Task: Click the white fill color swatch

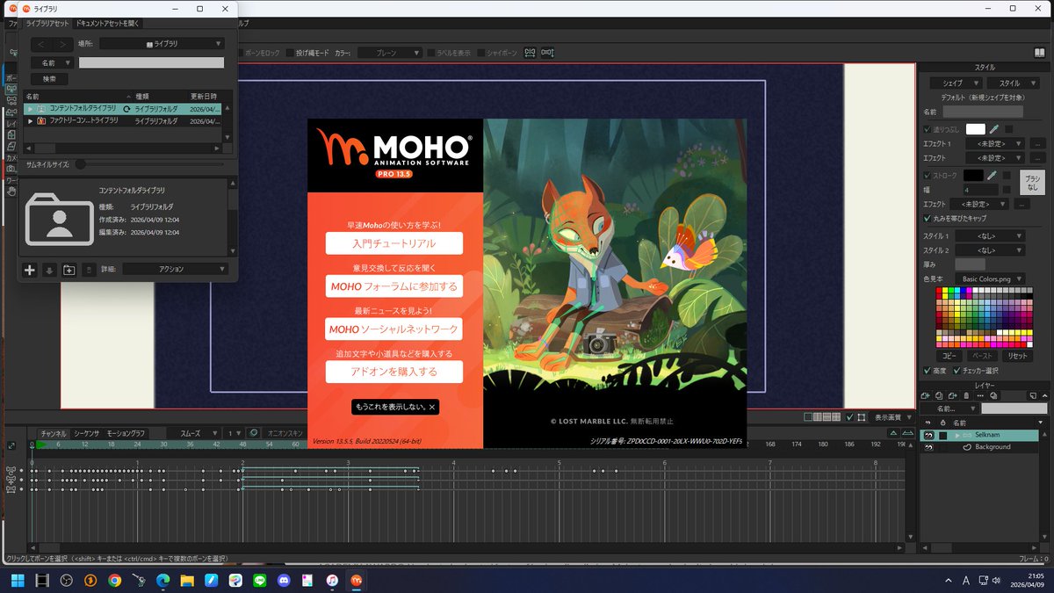Action: (975, 129)
